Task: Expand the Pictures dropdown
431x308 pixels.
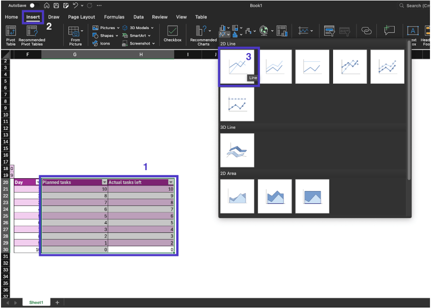Action: pyautogui.click(x=118, y=28)
